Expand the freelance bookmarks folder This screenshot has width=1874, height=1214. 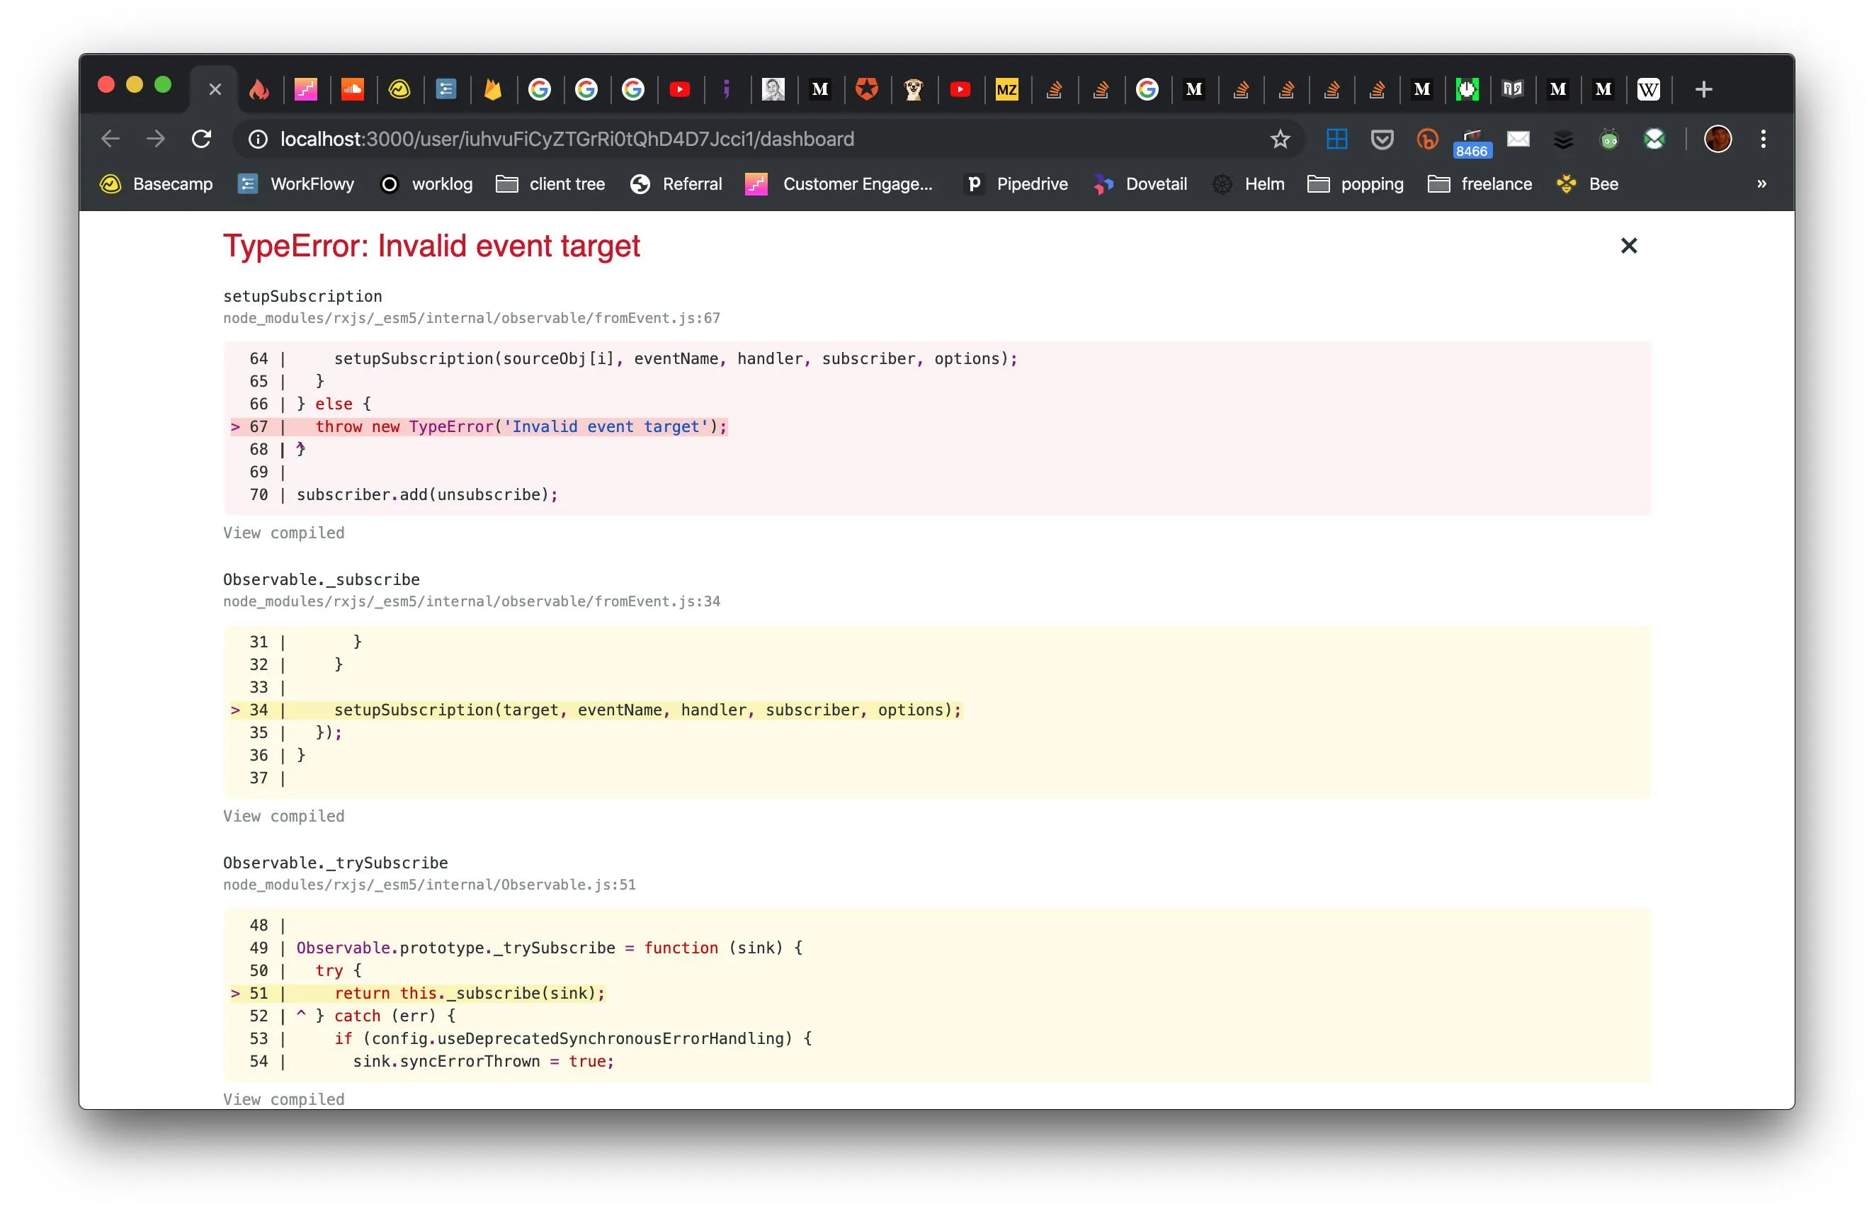coord(1480,184)
